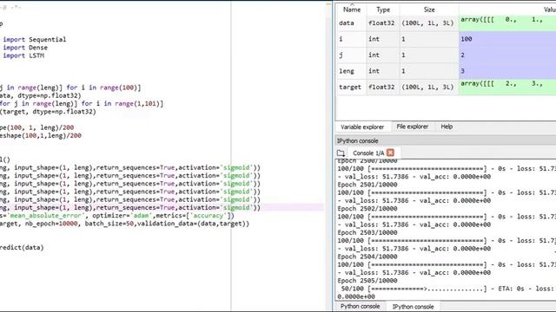Viewport: 556px width, 312px height.
Task: Click console line Epoch 2502/10000
Action: click(x=367, y=209)
